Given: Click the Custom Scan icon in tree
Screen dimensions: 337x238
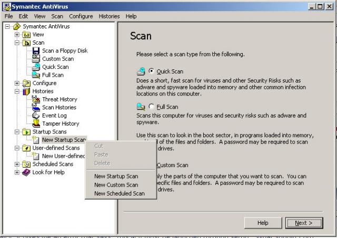Looking at the screenshot, I should 36,59.
